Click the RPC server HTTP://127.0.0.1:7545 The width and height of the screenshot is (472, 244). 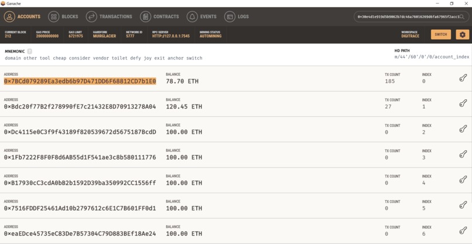(170, 36)
